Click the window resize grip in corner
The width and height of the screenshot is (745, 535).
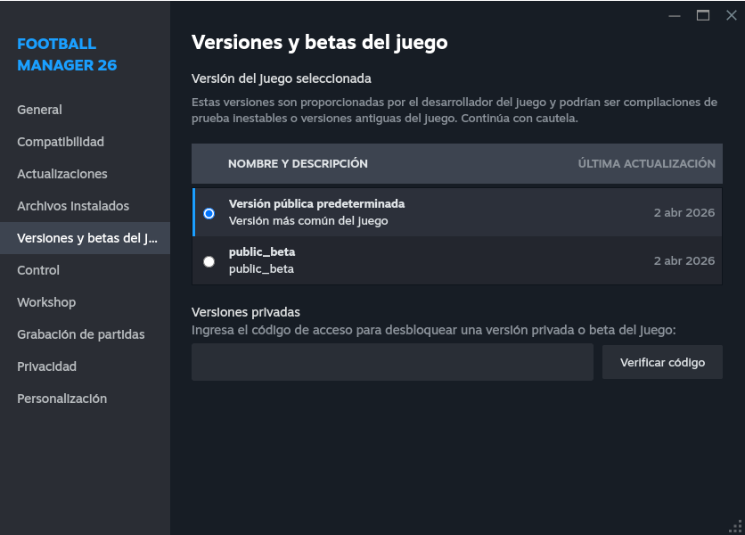[735, 526]
